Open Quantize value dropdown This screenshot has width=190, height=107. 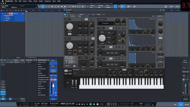coord(93,7)
